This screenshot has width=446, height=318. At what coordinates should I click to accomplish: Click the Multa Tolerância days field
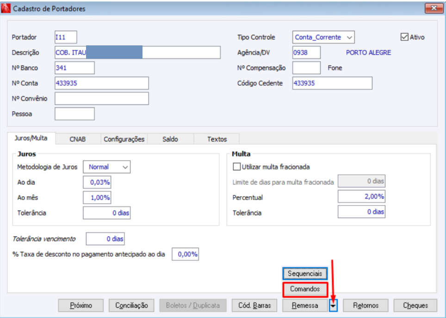click(361, 212)
